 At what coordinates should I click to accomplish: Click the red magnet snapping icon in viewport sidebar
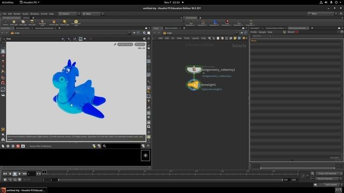coord(3,83)
